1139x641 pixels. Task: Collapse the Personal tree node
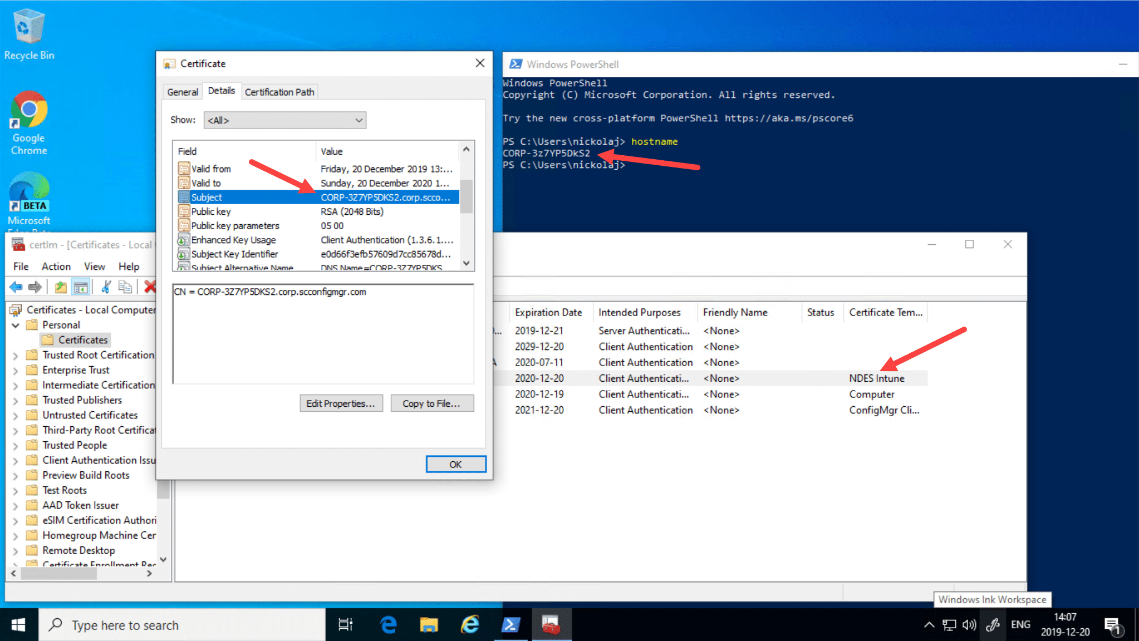pos(16,325)
